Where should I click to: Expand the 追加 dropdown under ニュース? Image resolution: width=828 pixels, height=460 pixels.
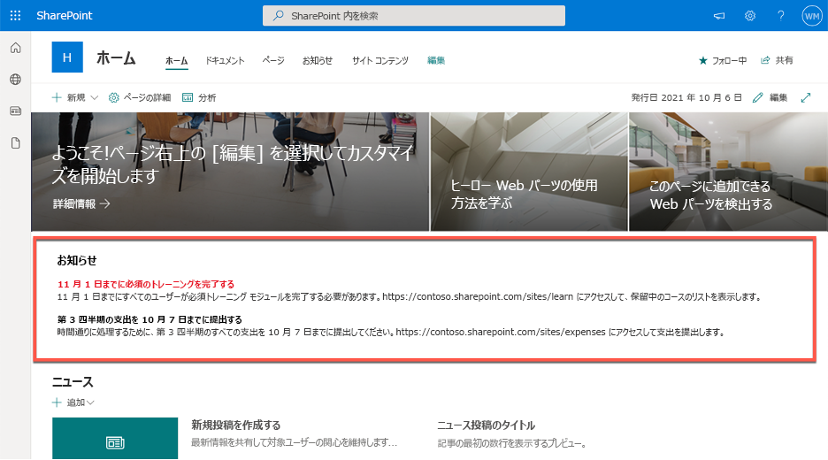coord(73,402)
